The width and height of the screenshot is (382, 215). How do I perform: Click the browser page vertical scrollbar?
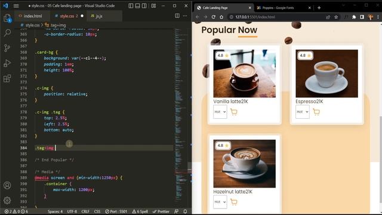coord(381,159)
